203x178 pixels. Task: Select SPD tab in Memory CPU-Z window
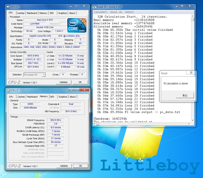point(52,97)
